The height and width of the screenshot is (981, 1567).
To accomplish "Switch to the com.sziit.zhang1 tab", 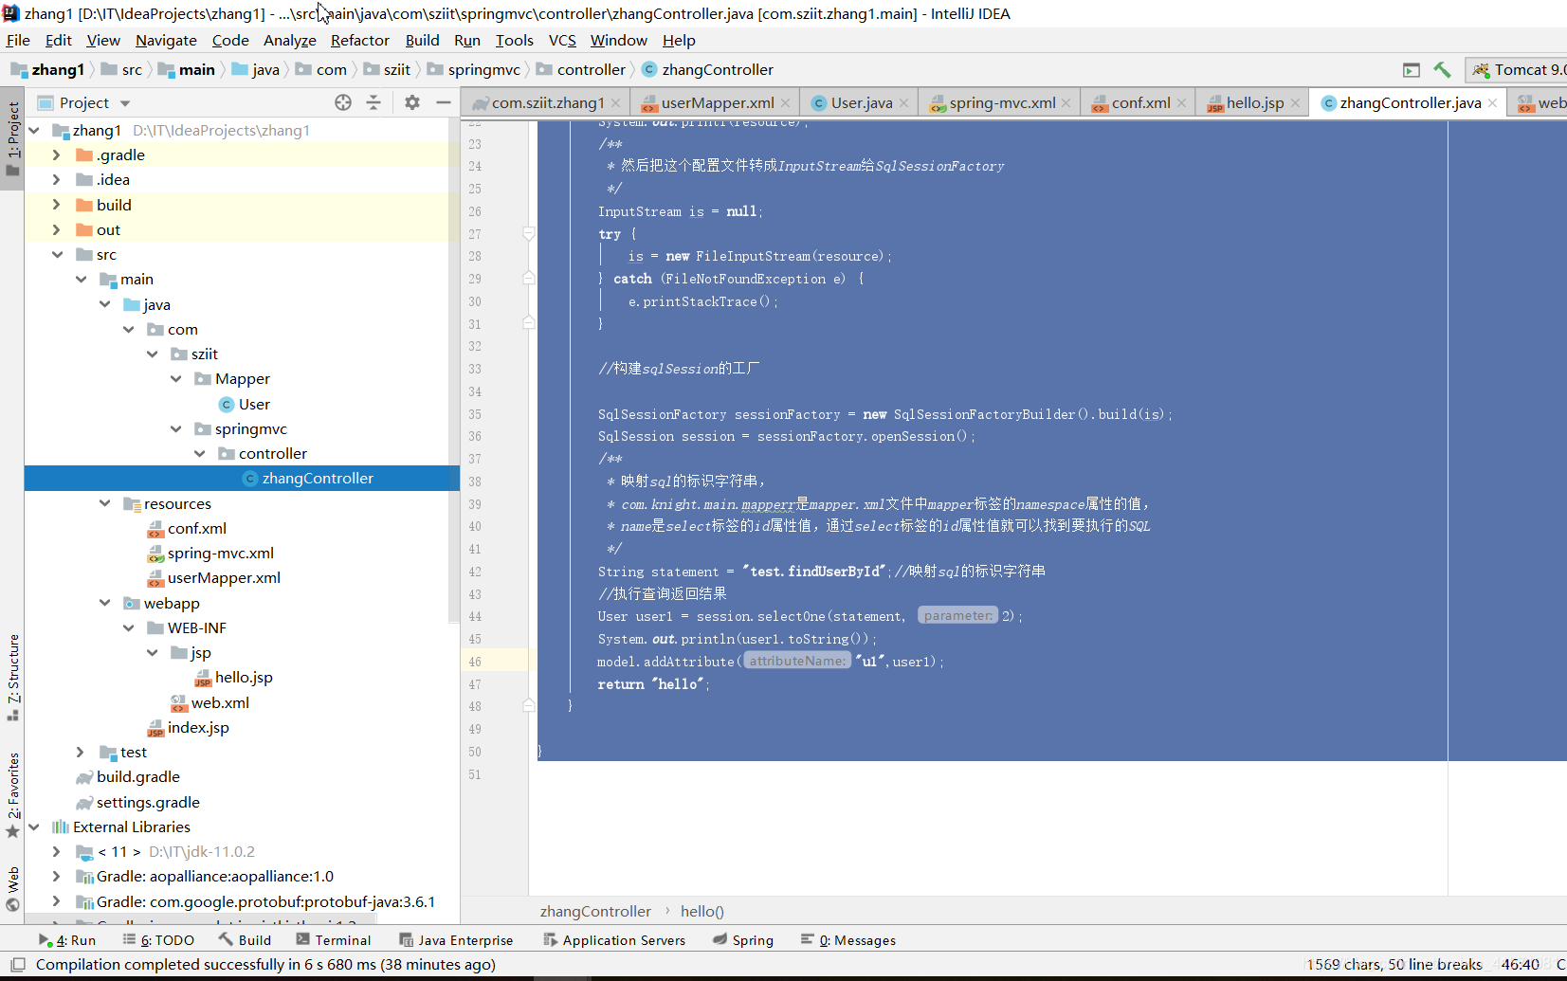I will pos(547,102).
